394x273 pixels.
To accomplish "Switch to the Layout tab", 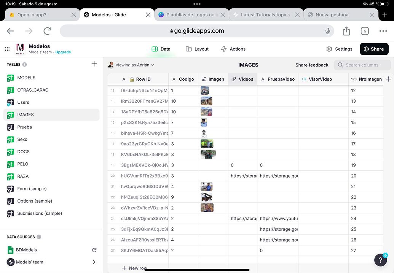I will [x=197, y=49].
